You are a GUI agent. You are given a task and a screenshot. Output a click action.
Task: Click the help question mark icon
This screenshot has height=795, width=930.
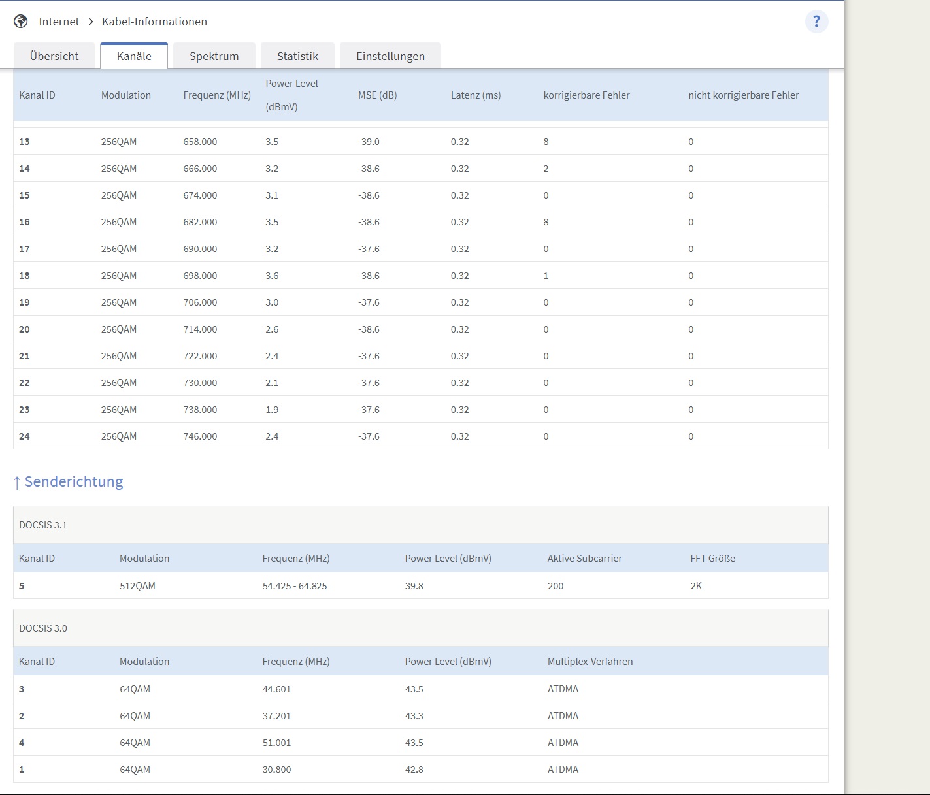click(x=816, y=22)
